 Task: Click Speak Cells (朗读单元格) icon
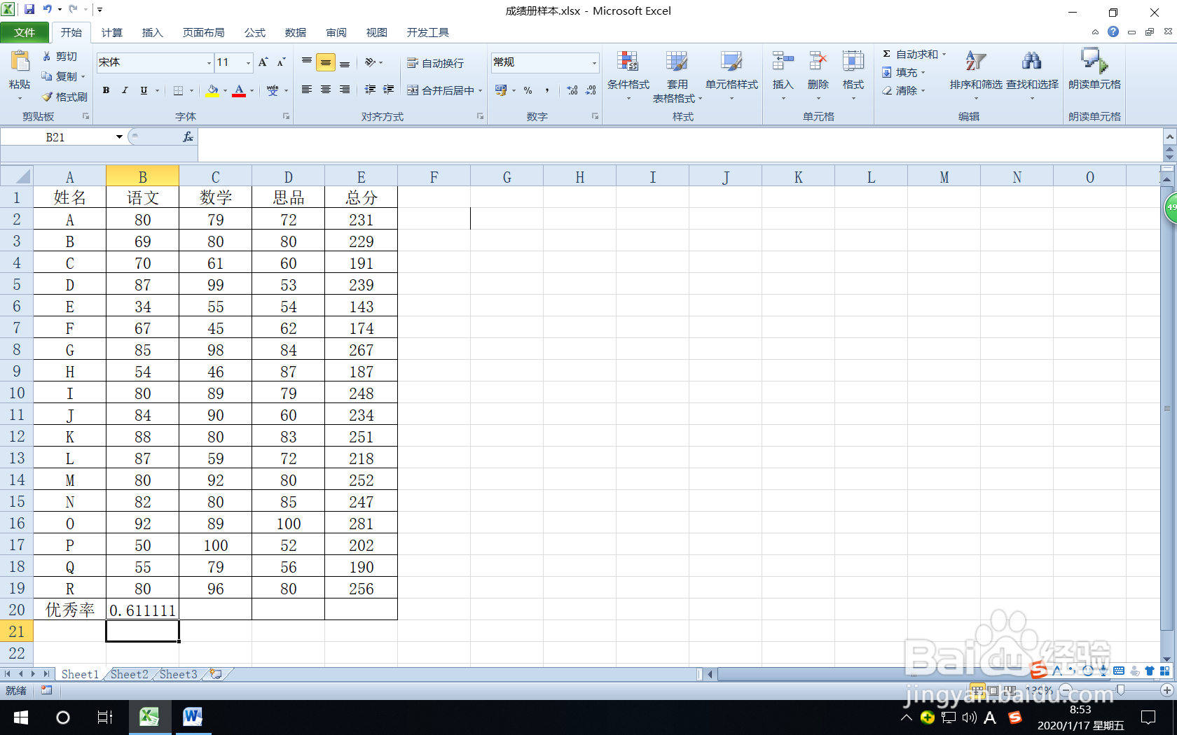point(1094,62)
